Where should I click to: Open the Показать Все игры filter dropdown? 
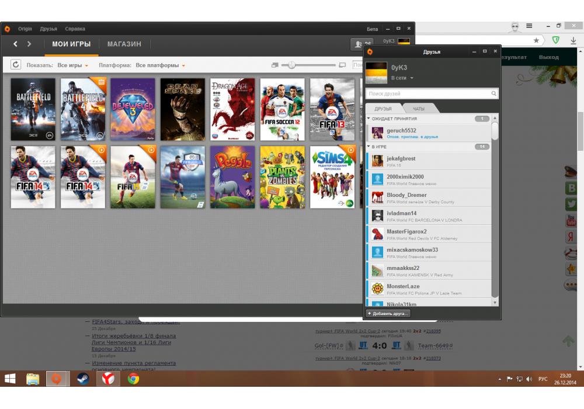click(x=72, y=65)
